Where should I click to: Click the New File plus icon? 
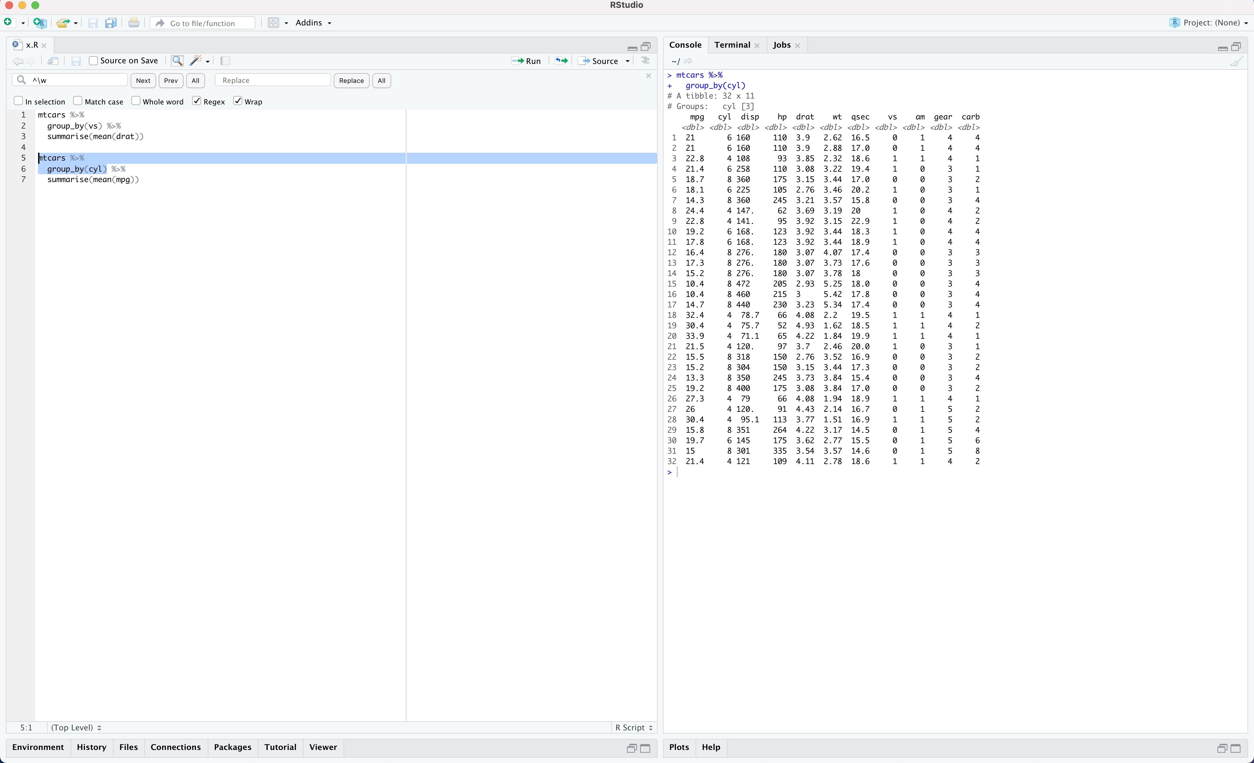(8, 23)
